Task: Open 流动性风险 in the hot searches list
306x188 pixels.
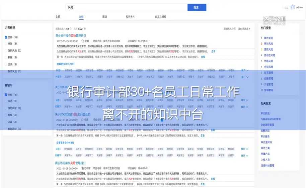Action: [270, 55]
